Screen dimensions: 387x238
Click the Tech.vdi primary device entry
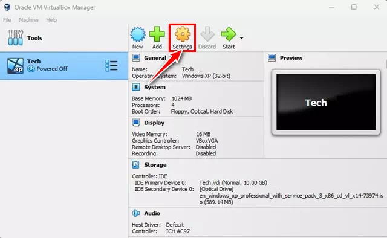click(x=233, y=183)
